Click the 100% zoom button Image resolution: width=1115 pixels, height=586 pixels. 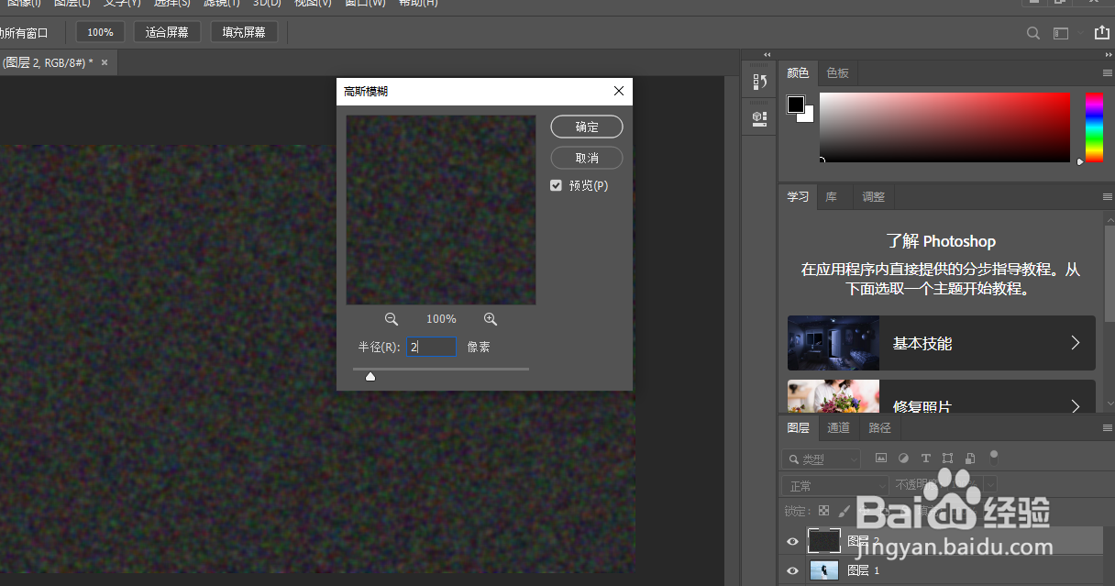coord(100,32)
